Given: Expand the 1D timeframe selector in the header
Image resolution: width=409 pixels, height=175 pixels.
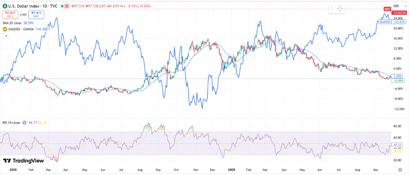Looking at the screenshot, I should pyautogui.click(x=44, y=6).
